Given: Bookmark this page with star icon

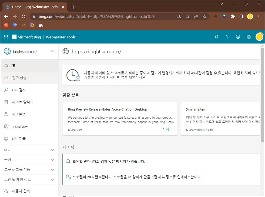Looking at the screenshot, I should click(205, 16).
